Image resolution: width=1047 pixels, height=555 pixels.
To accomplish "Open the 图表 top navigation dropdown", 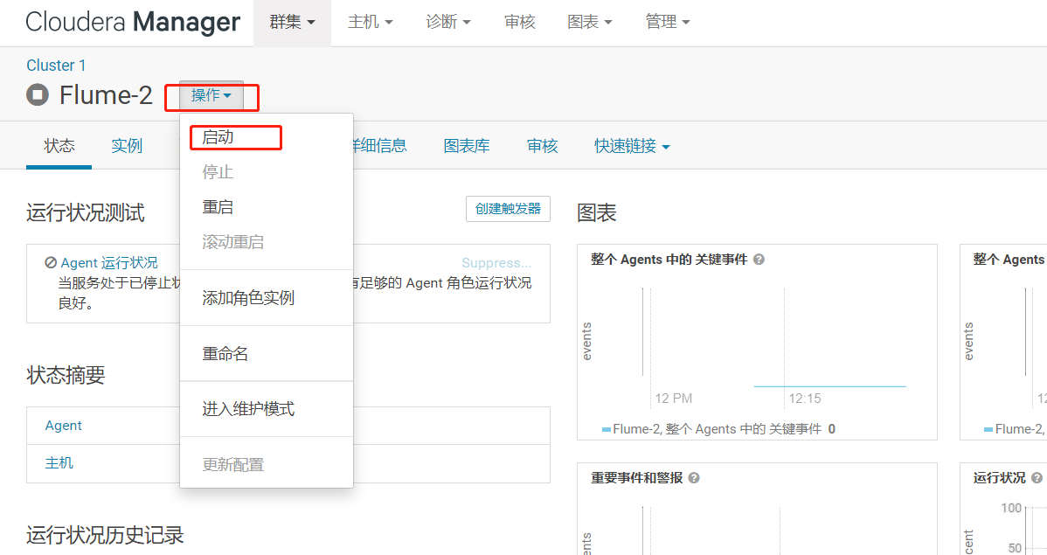I will point(590,22).
